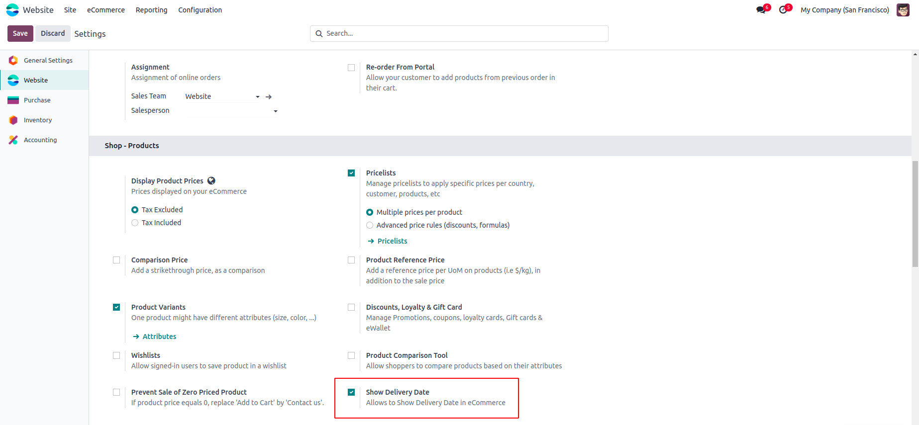Follow the Attributes link

pos(159,337)
